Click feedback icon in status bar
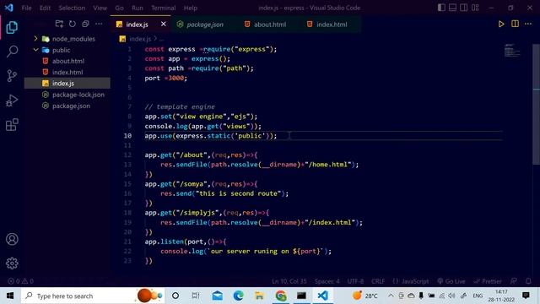Viewport: 540px width, 304px height. 514,281
